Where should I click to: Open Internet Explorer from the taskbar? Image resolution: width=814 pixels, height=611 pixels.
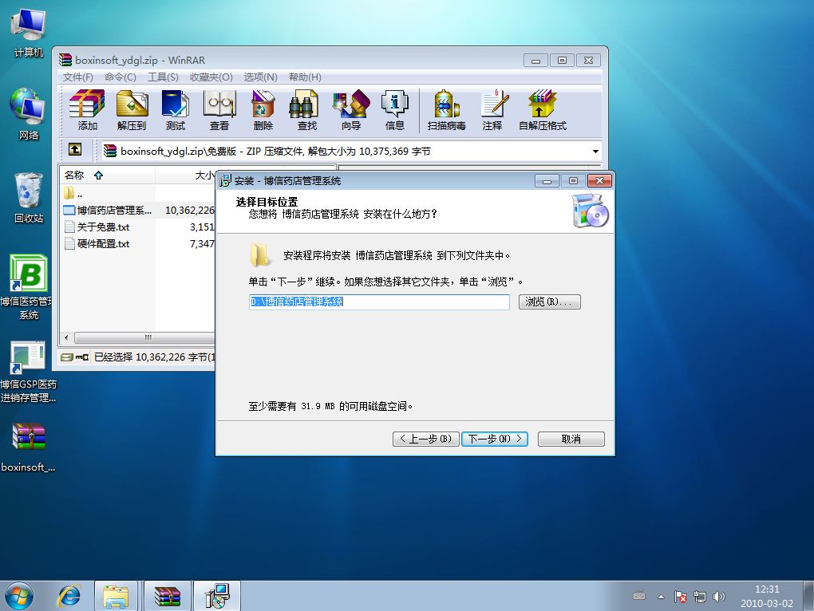tap(69, 595)
